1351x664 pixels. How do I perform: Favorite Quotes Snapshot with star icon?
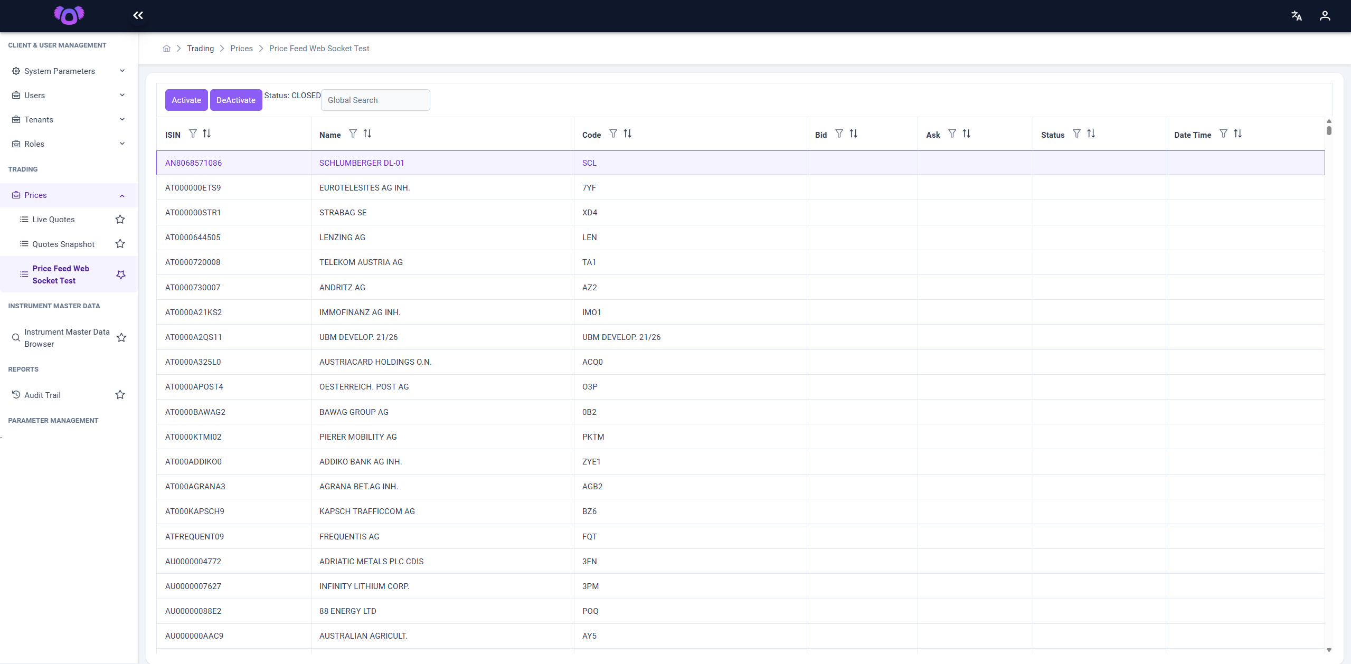tap(120, 244)
